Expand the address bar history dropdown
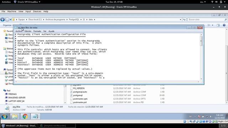 181,20
